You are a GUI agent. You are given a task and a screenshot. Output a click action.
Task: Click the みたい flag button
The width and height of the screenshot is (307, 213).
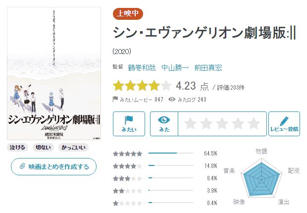[129, 124]
